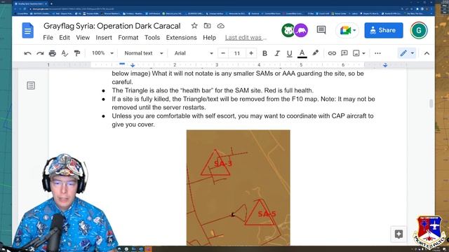Move document with the folder icon

tap(208, 26)
